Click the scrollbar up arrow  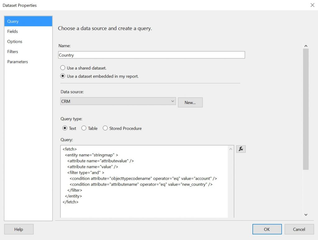(306, 45)
